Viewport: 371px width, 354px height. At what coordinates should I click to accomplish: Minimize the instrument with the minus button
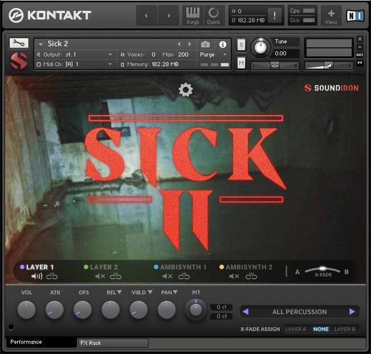click(x=360, y=47)
